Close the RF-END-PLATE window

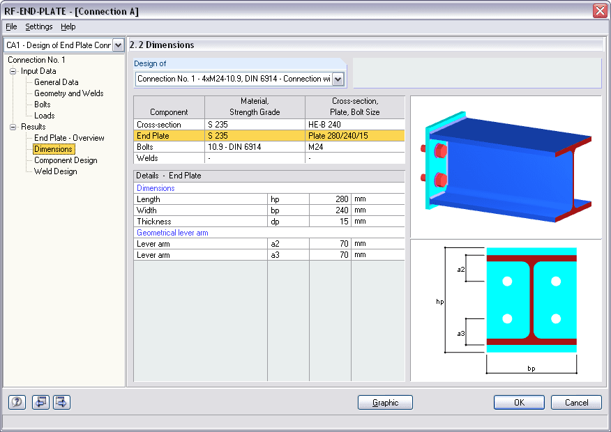pos(600,11)
